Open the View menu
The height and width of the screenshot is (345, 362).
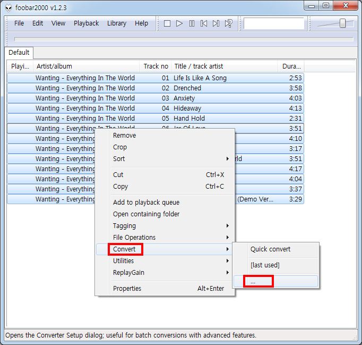[58, 23]
